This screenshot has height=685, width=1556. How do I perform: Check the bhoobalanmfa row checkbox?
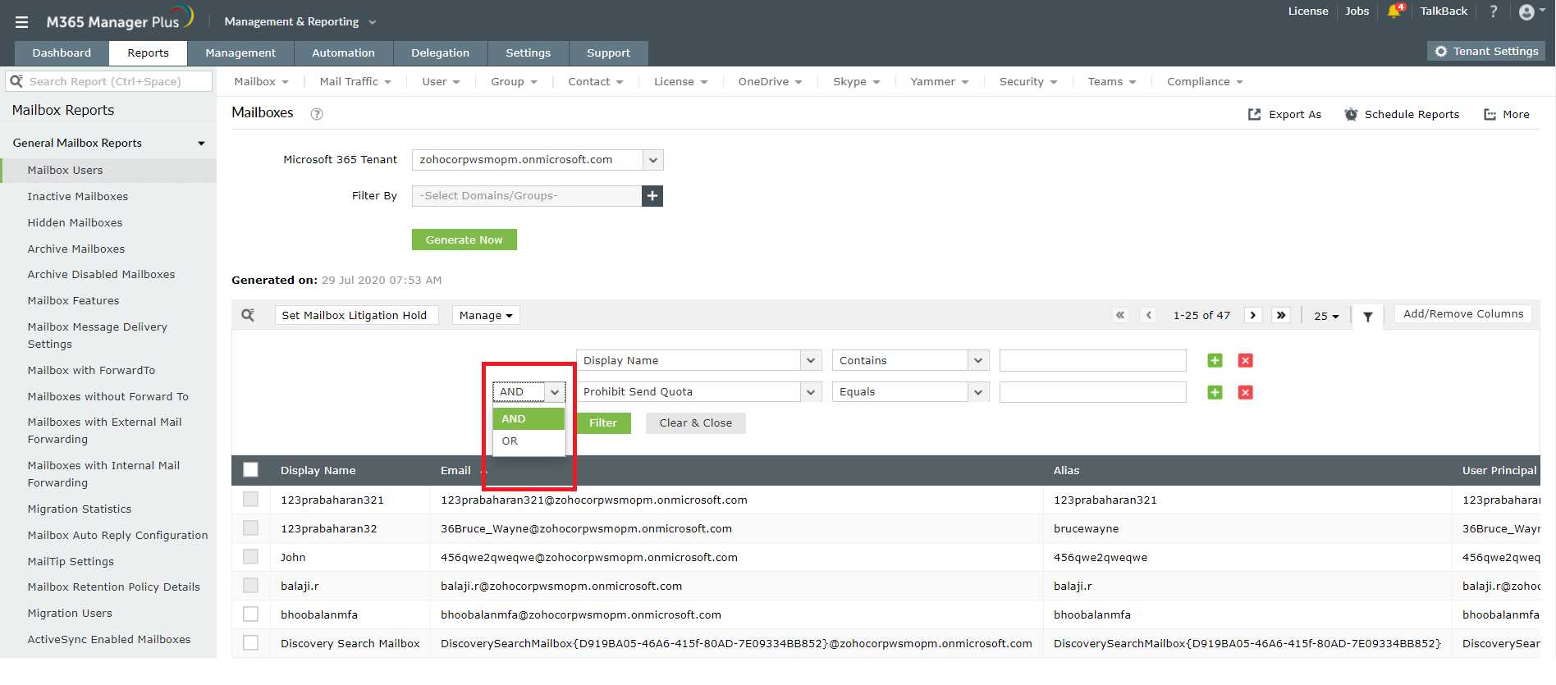tap(251, 614)
